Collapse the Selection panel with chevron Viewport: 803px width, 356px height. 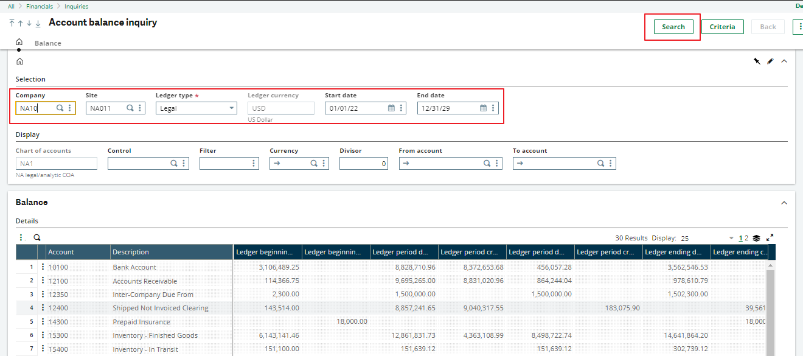784,61
